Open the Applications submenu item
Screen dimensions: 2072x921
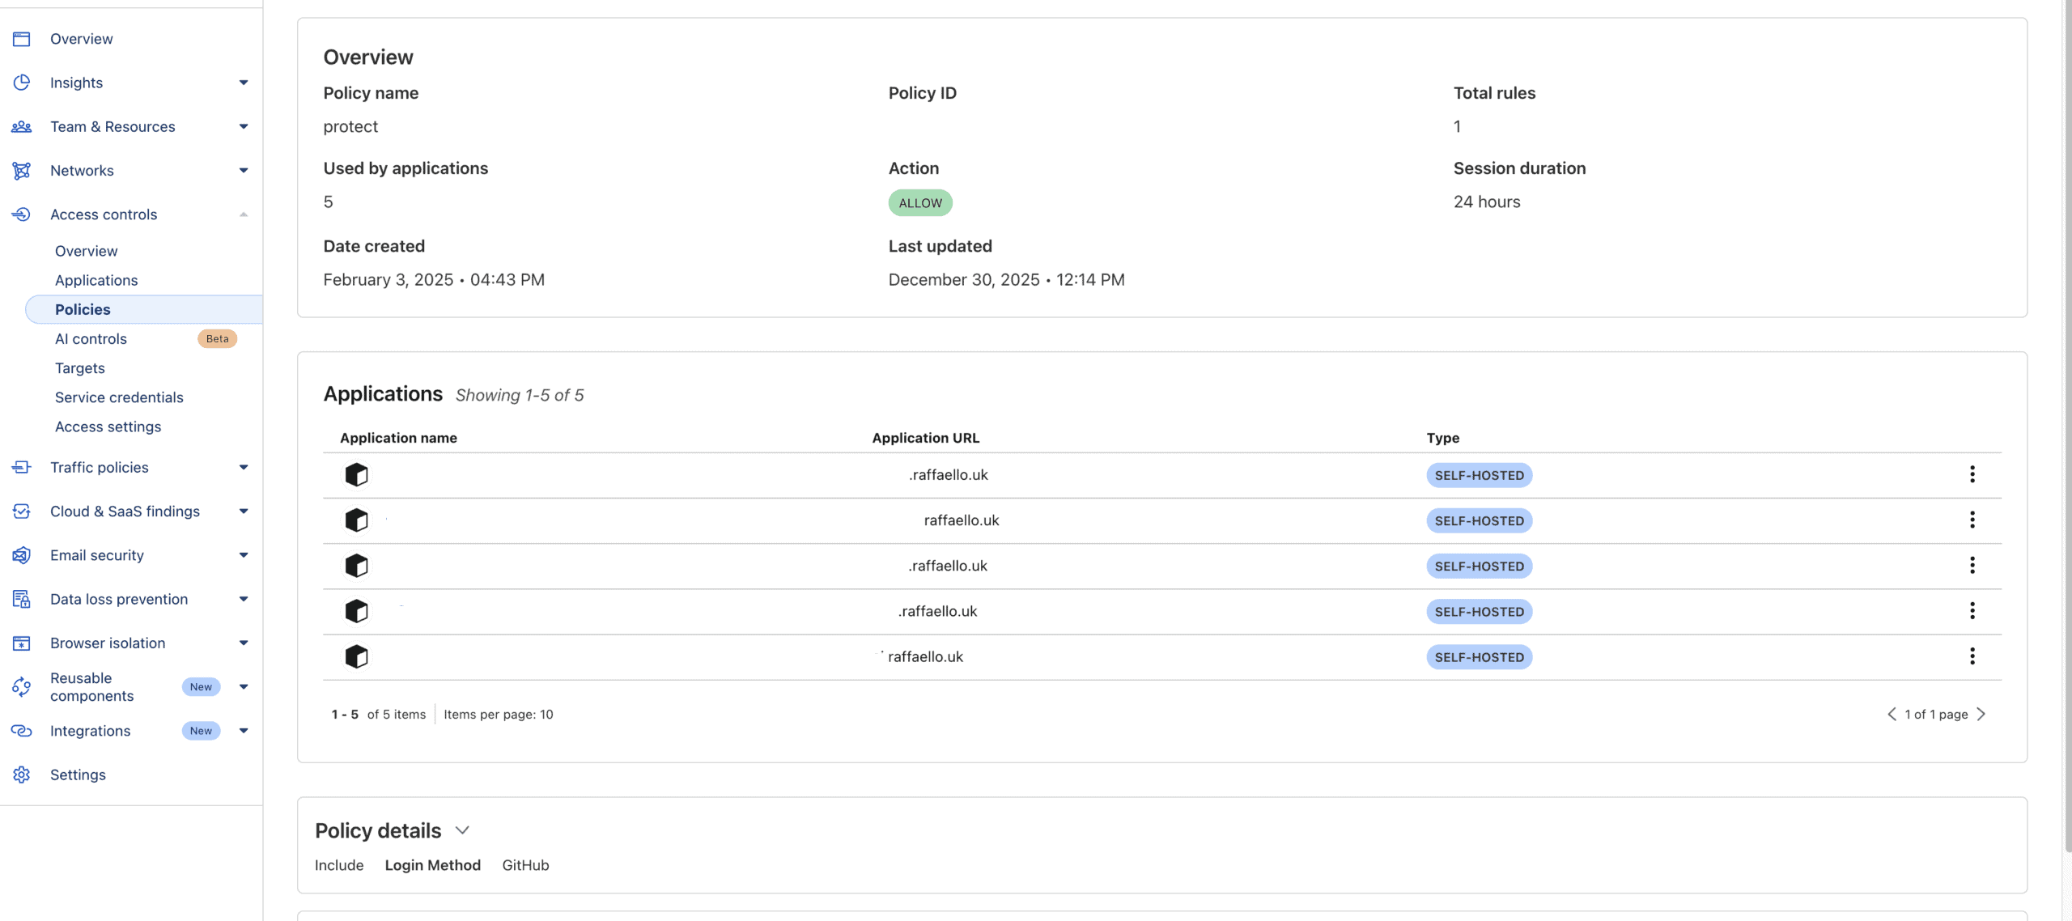click(96, 280)
